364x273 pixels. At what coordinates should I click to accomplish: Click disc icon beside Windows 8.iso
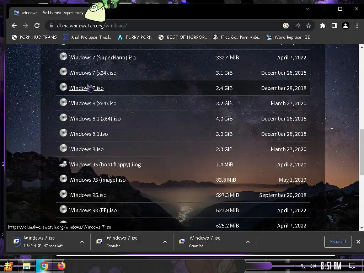[x=63, y=148]
